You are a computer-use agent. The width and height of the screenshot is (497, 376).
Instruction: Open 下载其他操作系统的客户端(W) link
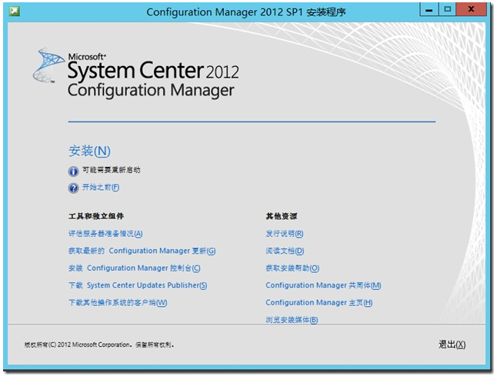(x=118, y=303)
